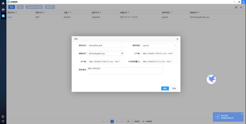Expand the 镜像名称 image dropdown

tap(122, 54)
